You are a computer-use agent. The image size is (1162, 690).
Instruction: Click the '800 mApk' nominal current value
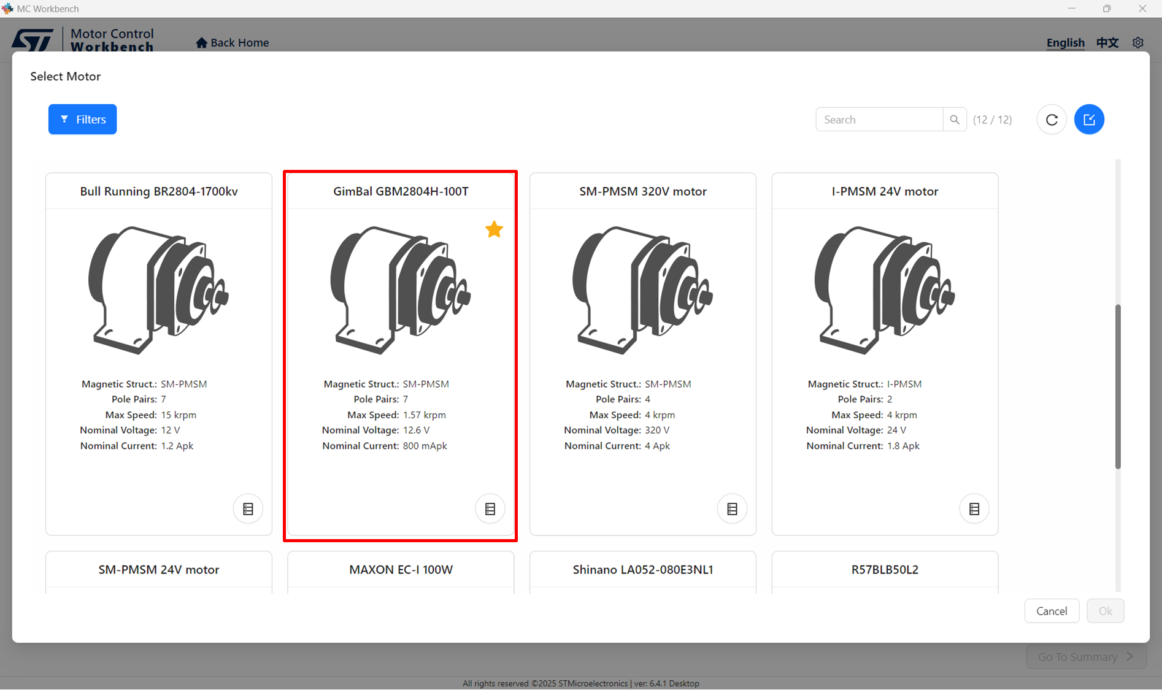(425, 446)
